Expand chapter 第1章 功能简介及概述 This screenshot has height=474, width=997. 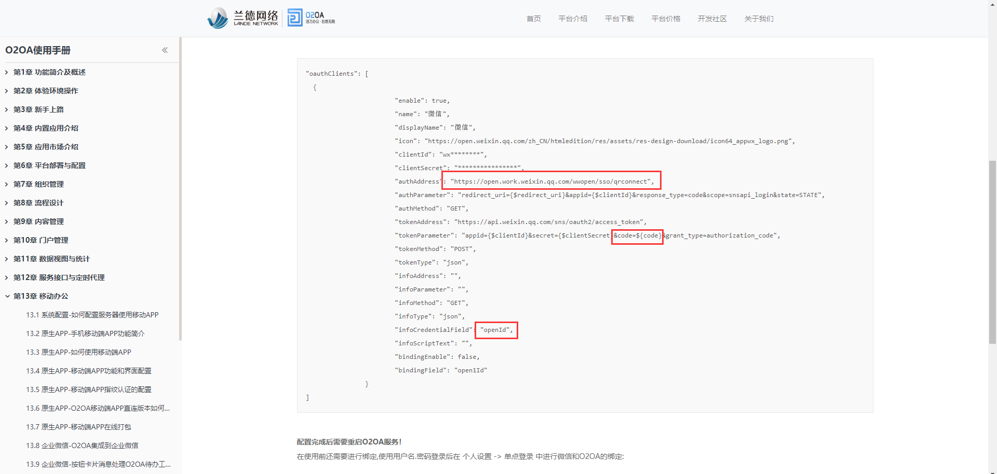click(x=7, y=73)
